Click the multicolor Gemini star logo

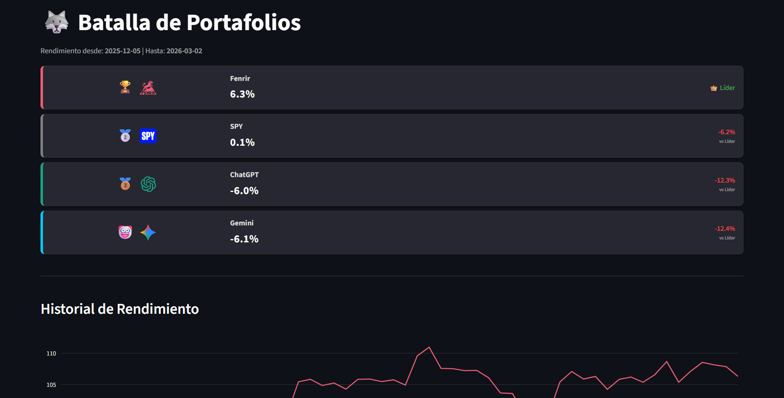coord(148,232)
